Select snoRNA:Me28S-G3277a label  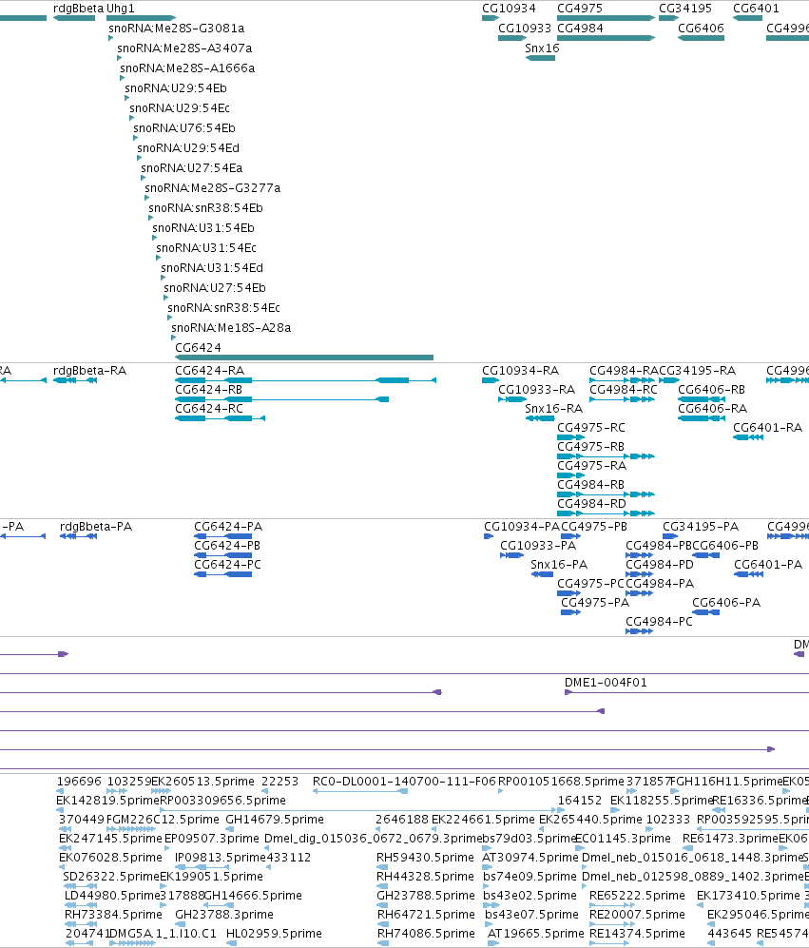point(213,188)
